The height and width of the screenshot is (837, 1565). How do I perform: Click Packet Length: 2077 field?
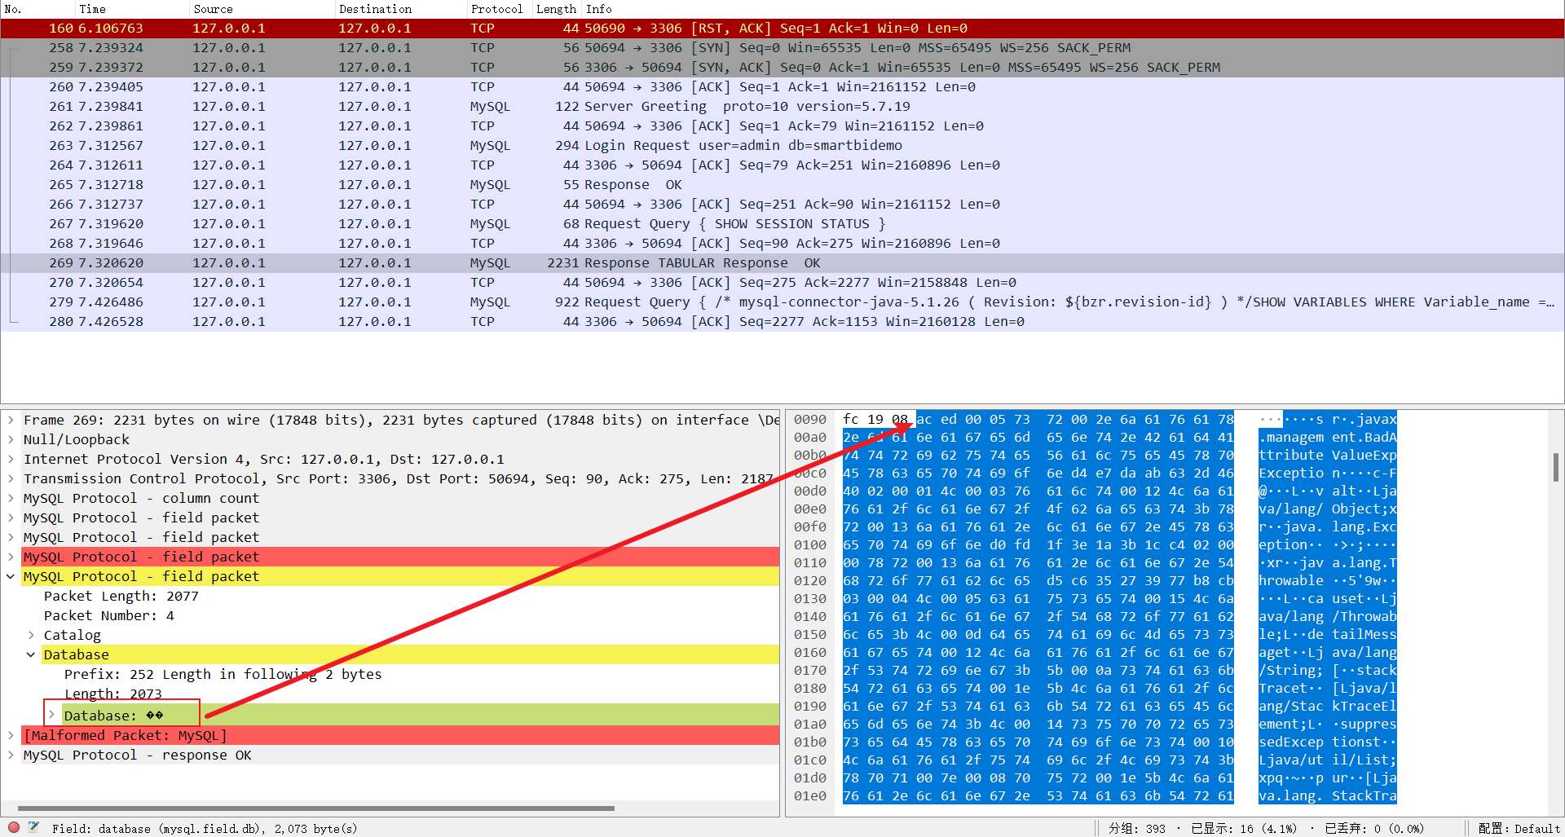[121, 597]
